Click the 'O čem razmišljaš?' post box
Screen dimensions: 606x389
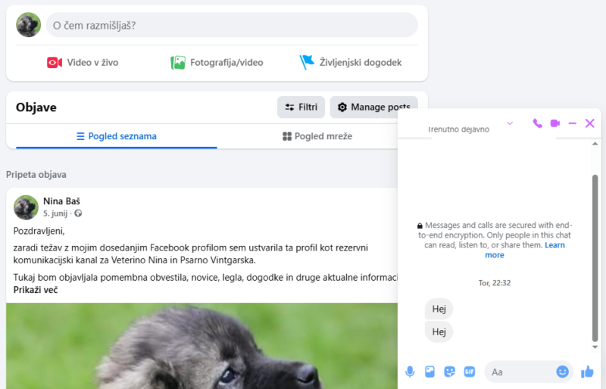[232, 25]
